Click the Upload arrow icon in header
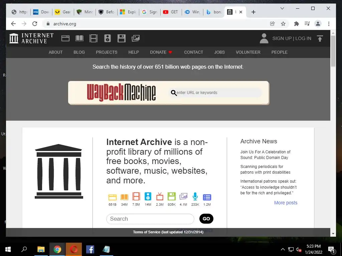The height and width of the screenshot is (256, 342). point(320,39)
